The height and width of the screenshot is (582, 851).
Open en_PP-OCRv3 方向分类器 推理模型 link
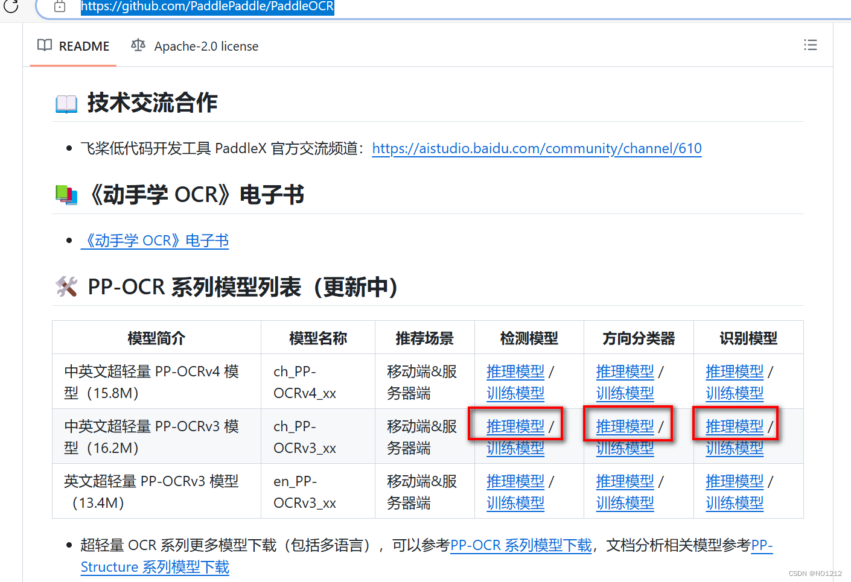(x=625, y=481)
